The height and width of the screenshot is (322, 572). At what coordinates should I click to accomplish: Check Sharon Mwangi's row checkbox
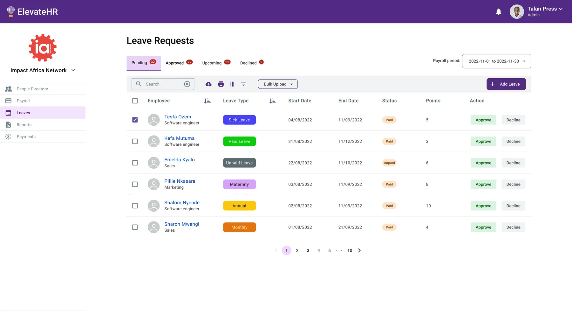(135, 227)
